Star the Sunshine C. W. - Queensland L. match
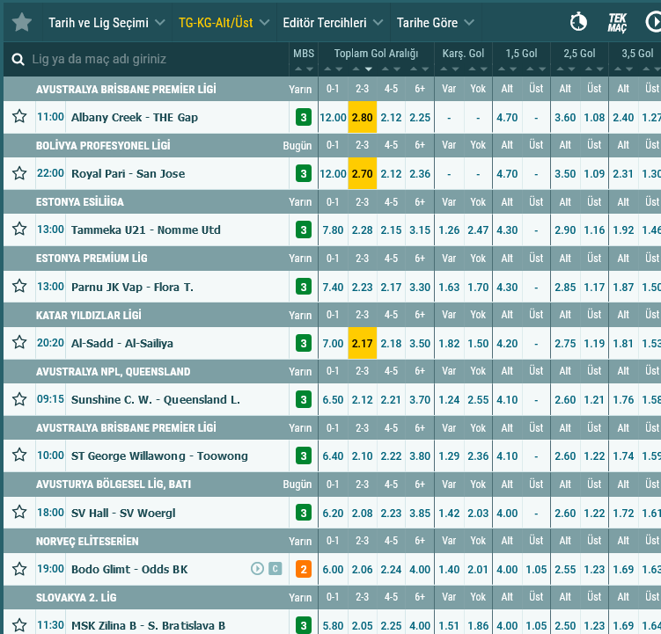661x634 pixels. pyautogui.click(x=19, y=399)
